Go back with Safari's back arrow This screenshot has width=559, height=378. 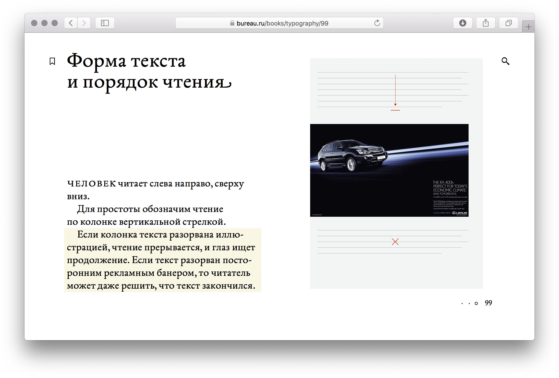tap(71, 23)
